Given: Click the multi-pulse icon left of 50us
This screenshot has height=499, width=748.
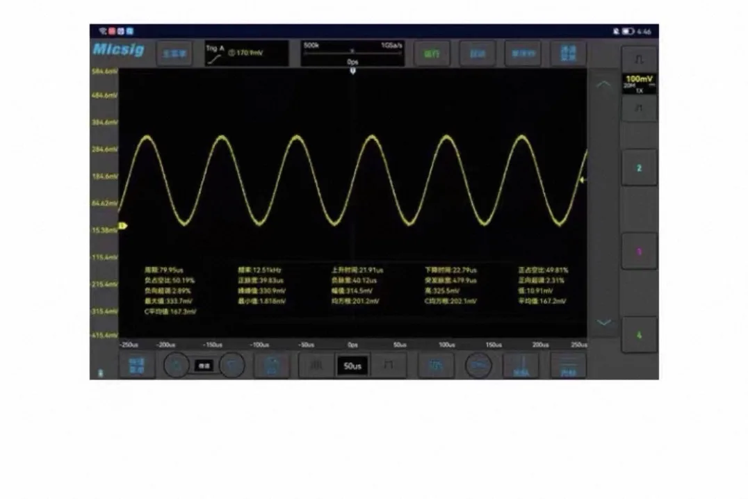Looking at the screenshot, I should click(316, 366).
